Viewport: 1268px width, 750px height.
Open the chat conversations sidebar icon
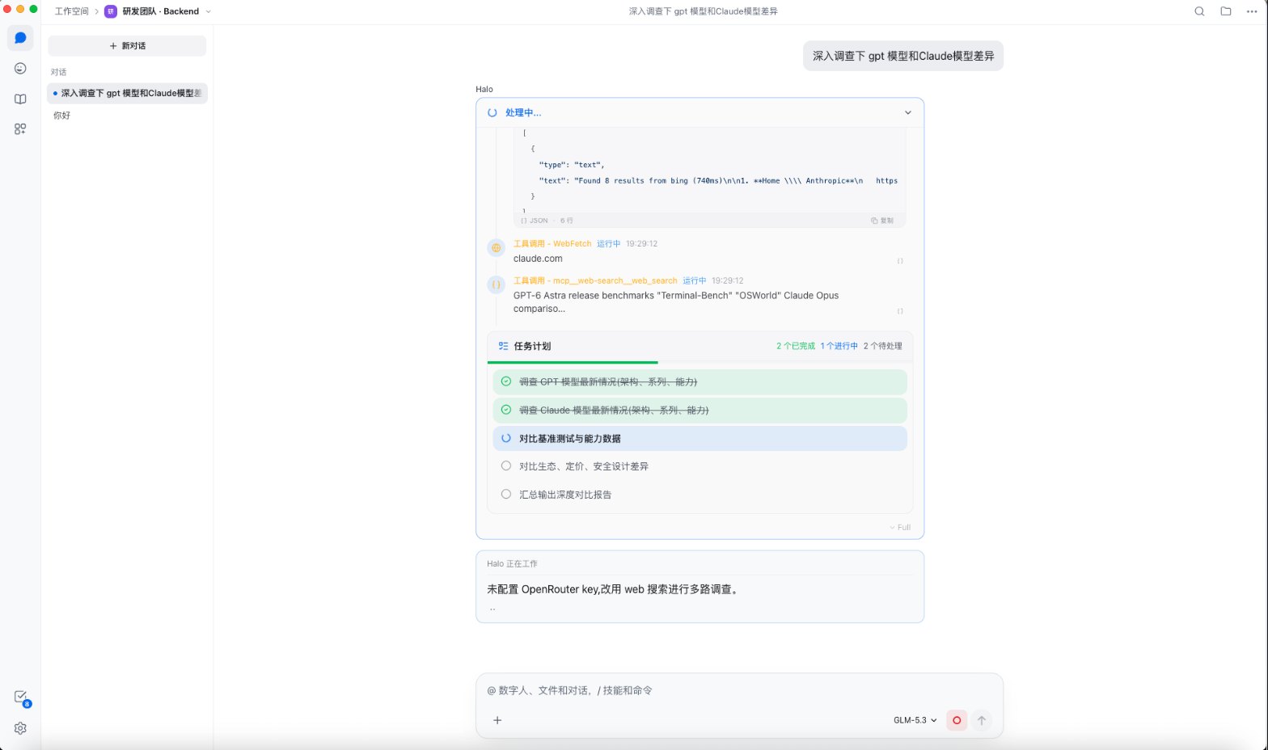(20, 38)
